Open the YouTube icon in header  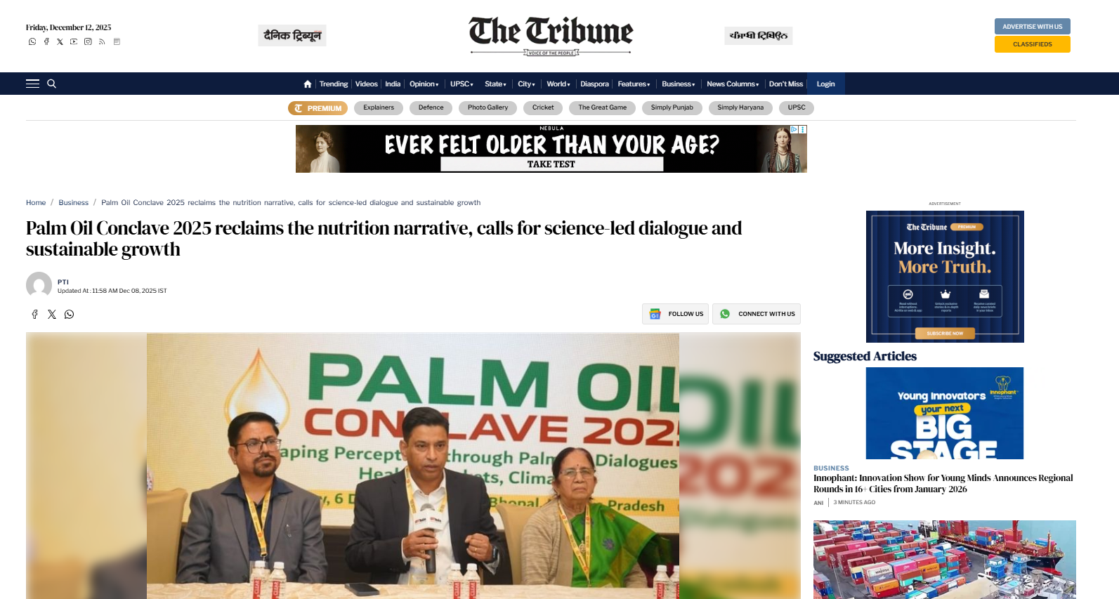74,41
